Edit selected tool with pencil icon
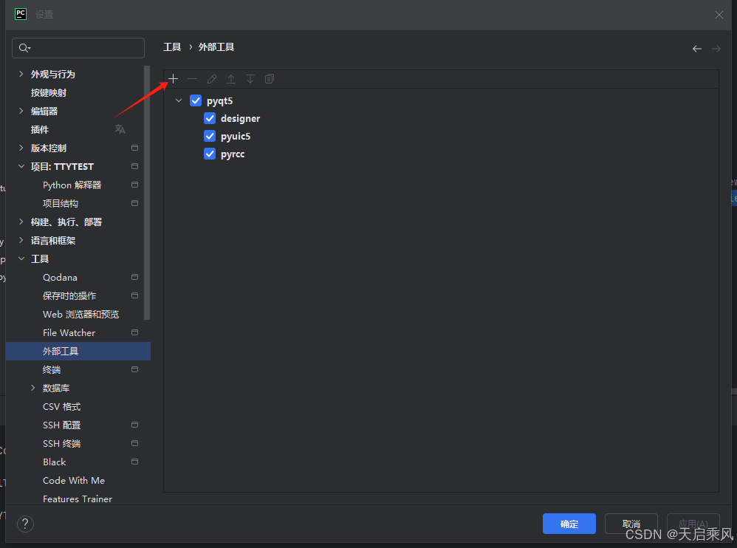This screenshot has height=548, width=737. tap(212, 79)
